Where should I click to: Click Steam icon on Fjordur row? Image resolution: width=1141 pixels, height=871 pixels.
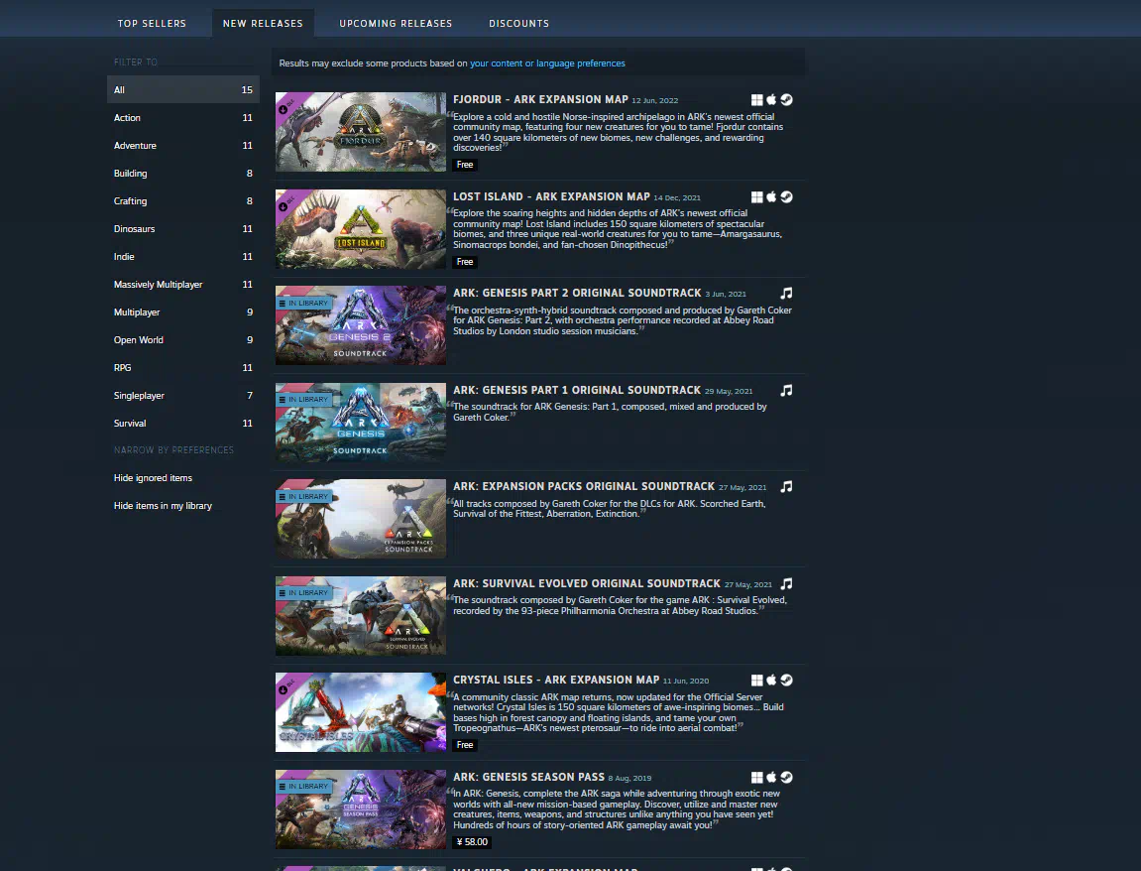[x=787, y=100]
